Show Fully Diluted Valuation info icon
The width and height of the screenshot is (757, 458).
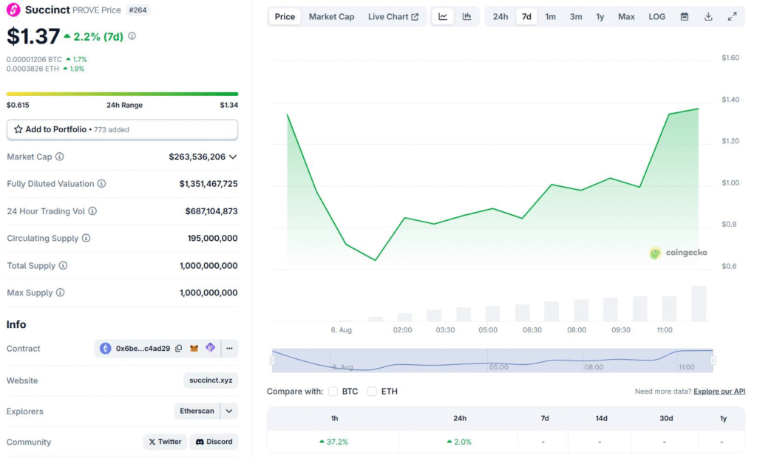point(101,184)
